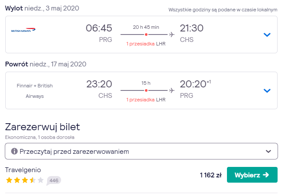Open the 'Przeczytaj przed zarezerwowaniem' dropdown
Image resolution: width=285 pixels, height=194 pixels.
tap(141, 151)
